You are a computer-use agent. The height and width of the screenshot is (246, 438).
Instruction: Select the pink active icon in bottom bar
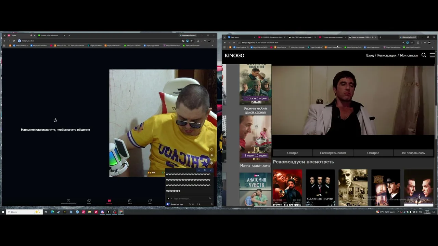pos(109,202)
